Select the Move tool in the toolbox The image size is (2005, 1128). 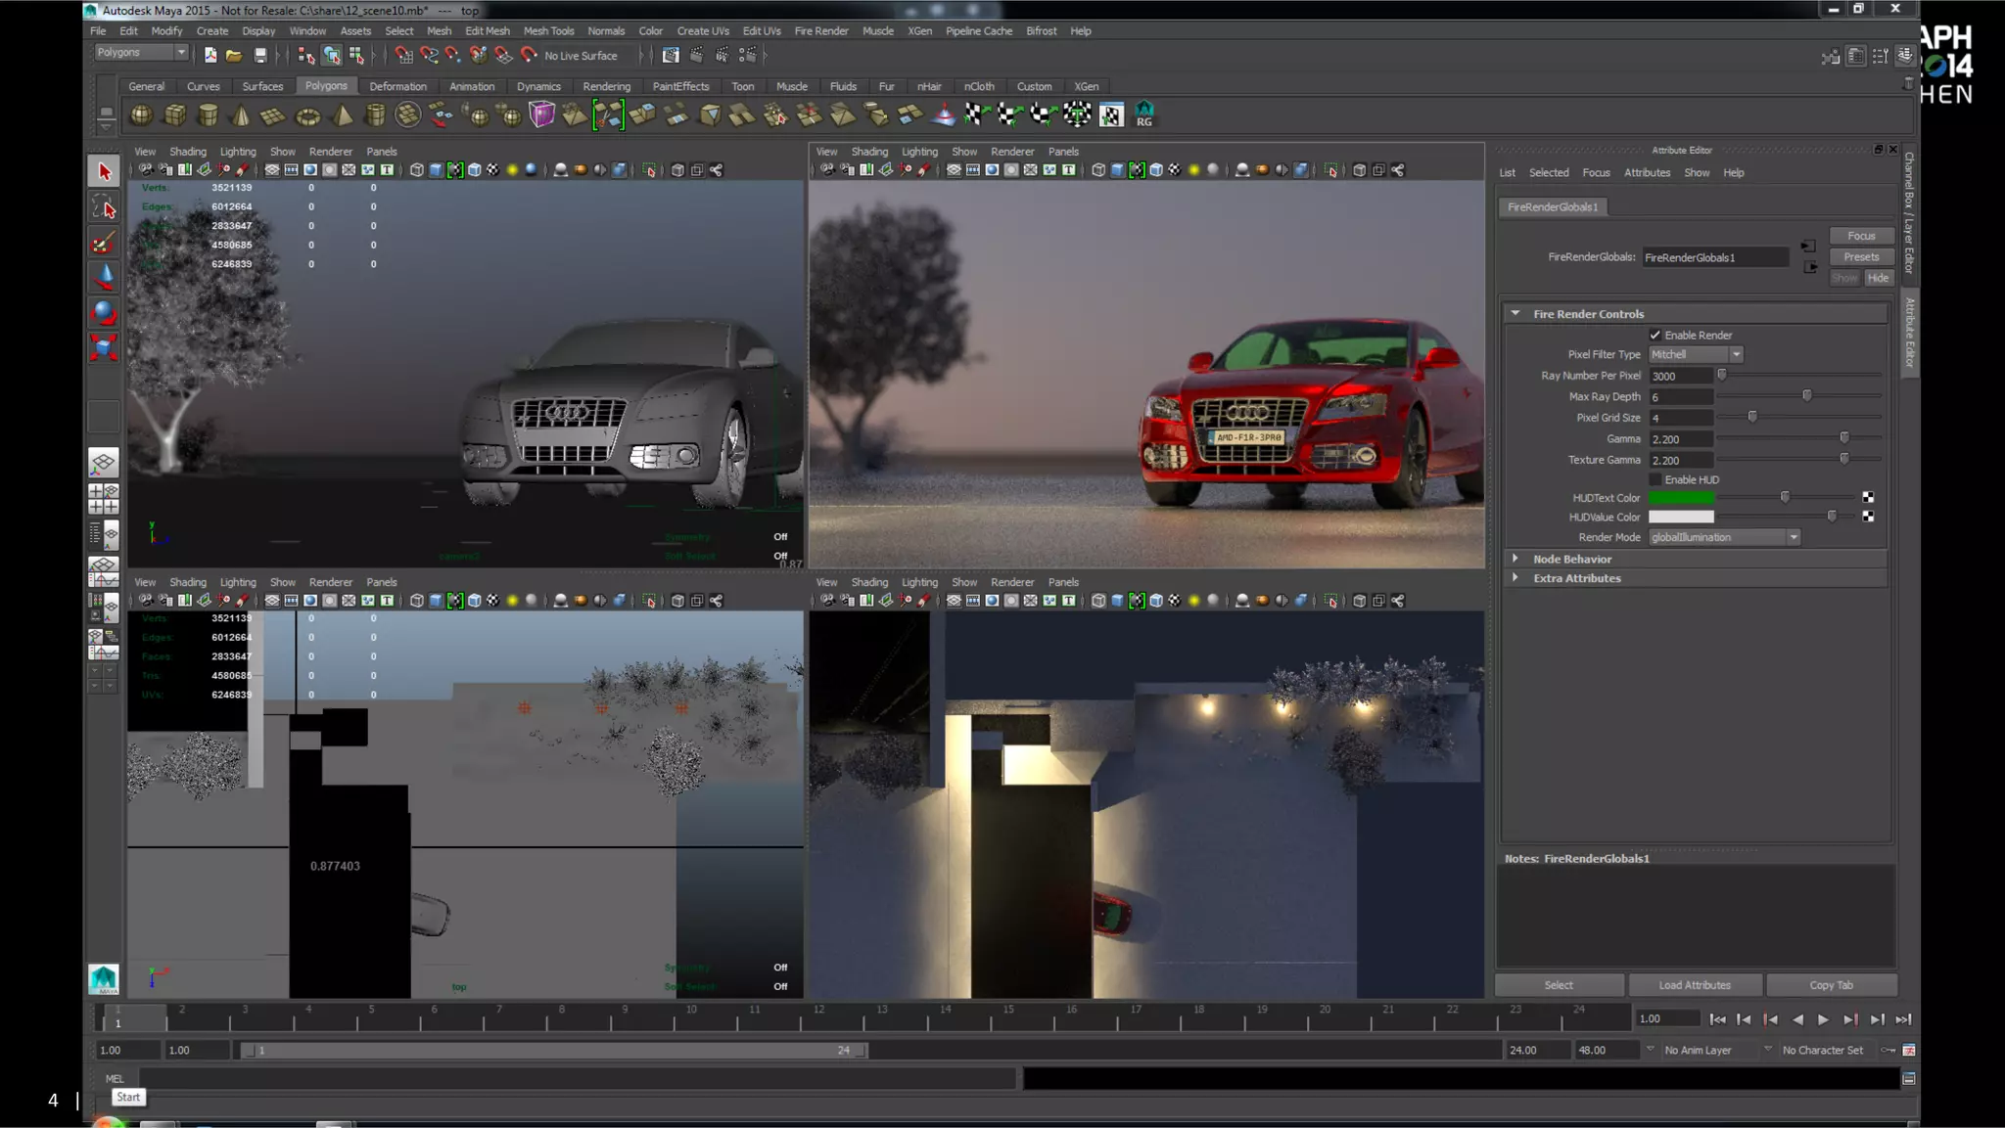(x=104, y=276)
